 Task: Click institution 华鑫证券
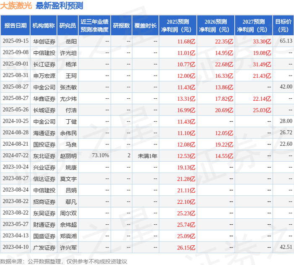coord(44,99)
